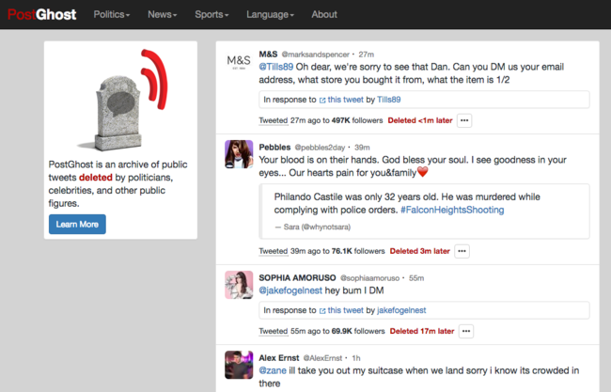The height and width of the screenshot is (392, 611).
Task: Click the @marksandspencer handle
Action: pos(315,55)
